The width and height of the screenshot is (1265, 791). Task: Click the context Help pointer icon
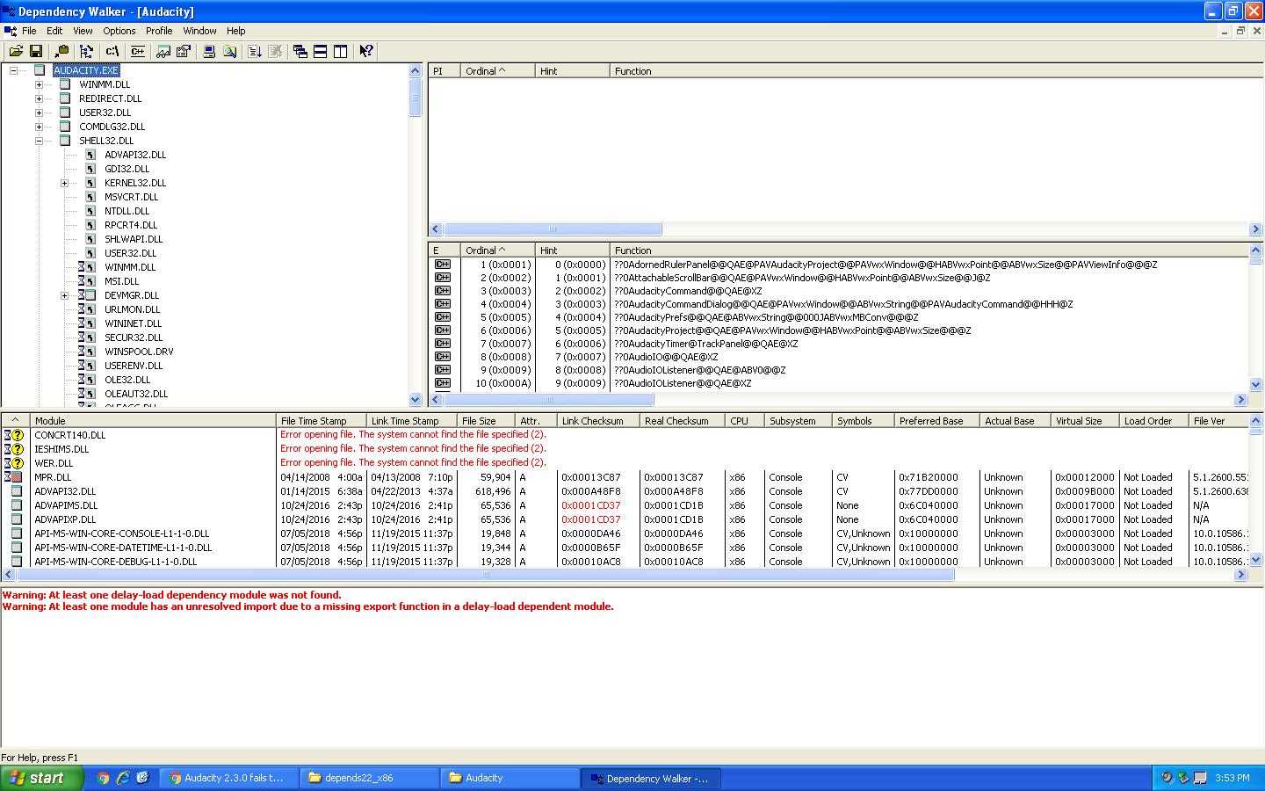point(366,51)
